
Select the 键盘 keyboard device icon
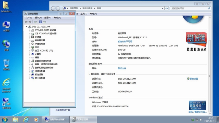pyautogui.click(x=33, y=57)
